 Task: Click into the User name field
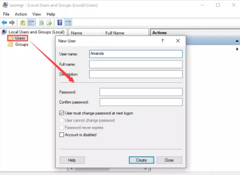click(x=136, y=54)
